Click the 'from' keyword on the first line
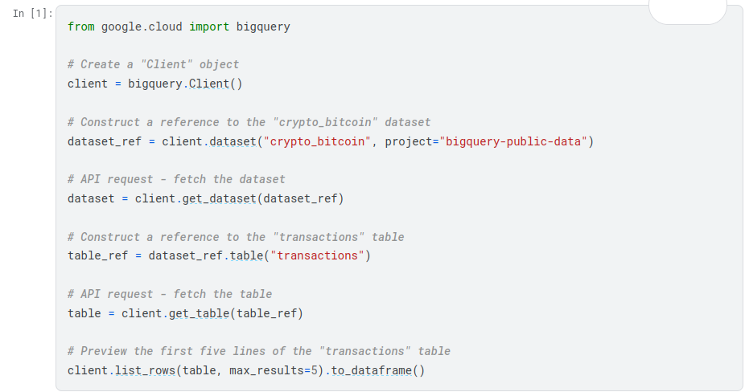Viewport: 745px width, 392px height. 80,27
